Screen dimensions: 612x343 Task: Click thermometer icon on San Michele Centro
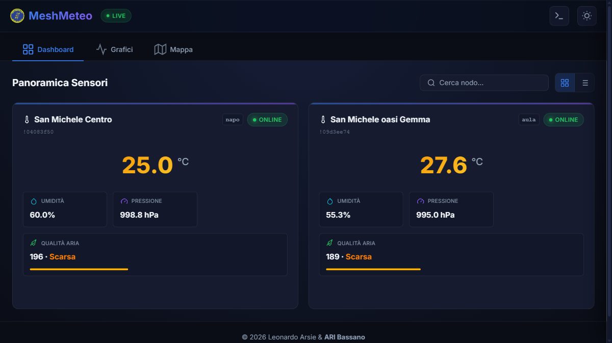pyautogui.click(x=27, y=120)
